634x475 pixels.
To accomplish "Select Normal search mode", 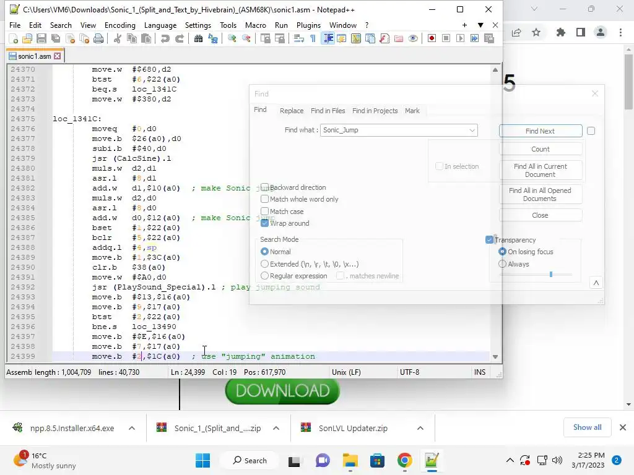I will click(264, 252).
